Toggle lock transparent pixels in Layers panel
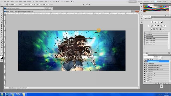 [x=147, y=59]
